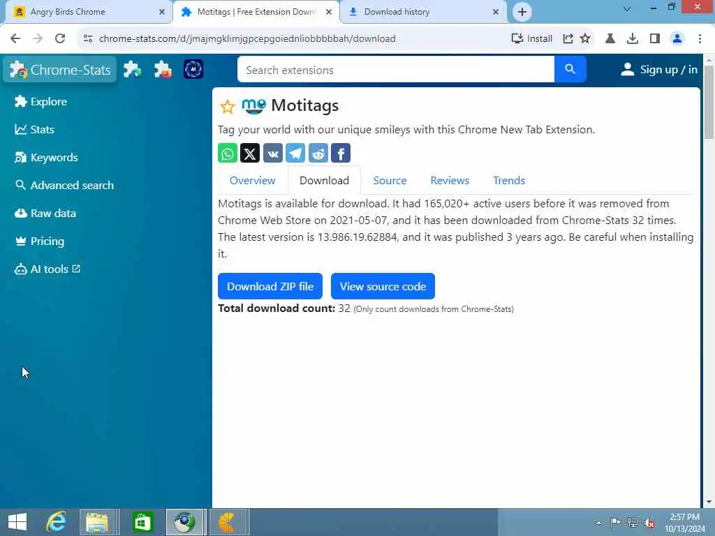Viewport: 715px width, 536px height.
Task: Open a new browser tab with plus button
Action: tap(522, 12)
